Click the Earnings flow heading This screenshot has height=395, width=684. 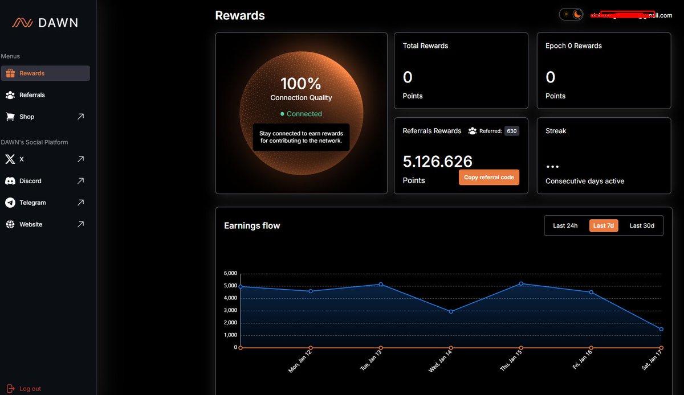point(252,226)
